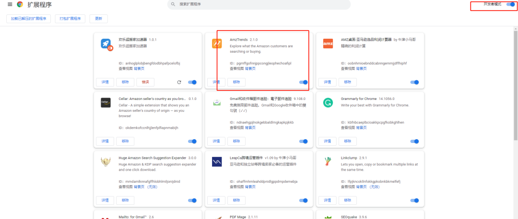Disable the 欢乐逛搬家加速器 extension

point(192,82)
